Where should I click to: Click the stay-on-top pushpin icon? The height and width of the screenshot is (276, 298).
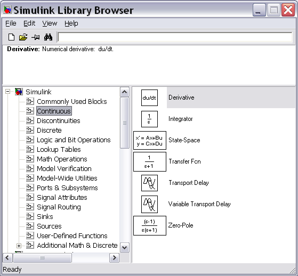coord(36,37)
